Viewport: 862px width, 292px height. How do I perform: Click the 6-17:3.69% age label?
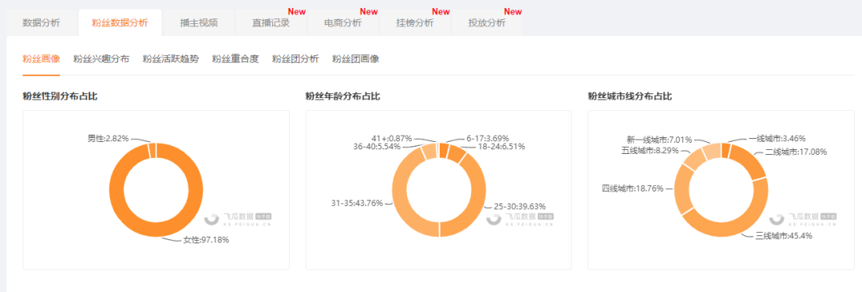pos(488,138)
